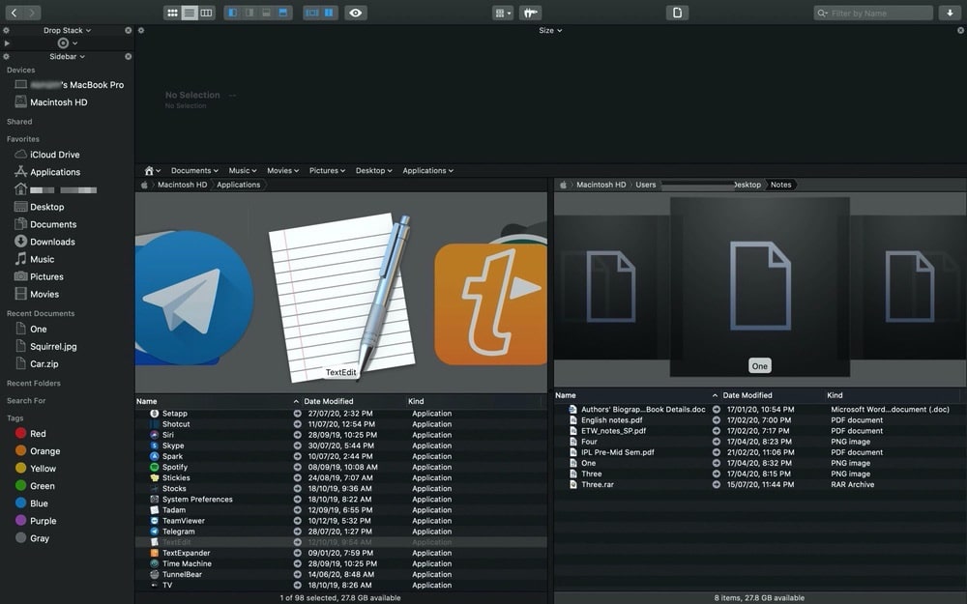Open recent document Squirrel.jpg
This screenshot has width=967, height=604.
(53, 346)
